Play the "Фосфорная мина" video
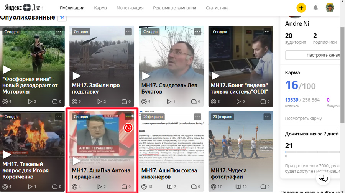Image resolution: width=345 pixels, height=193 pixels. pyautogui.click(x=7, y=69)
